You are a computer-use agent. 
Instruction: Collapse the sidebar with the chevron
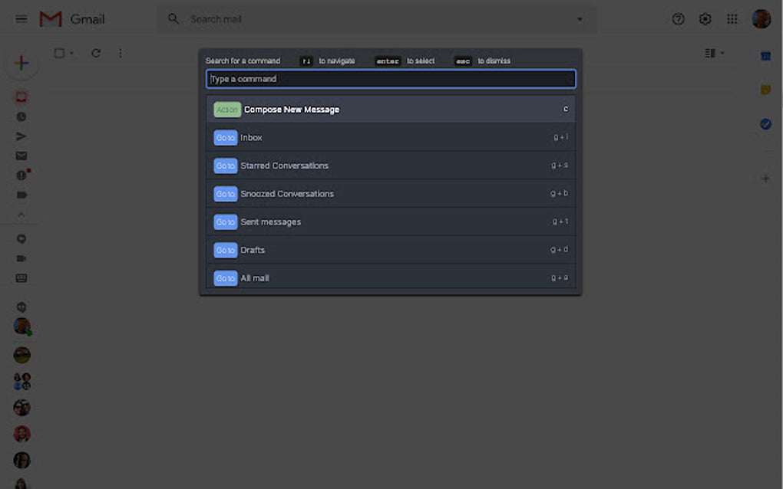21,215
